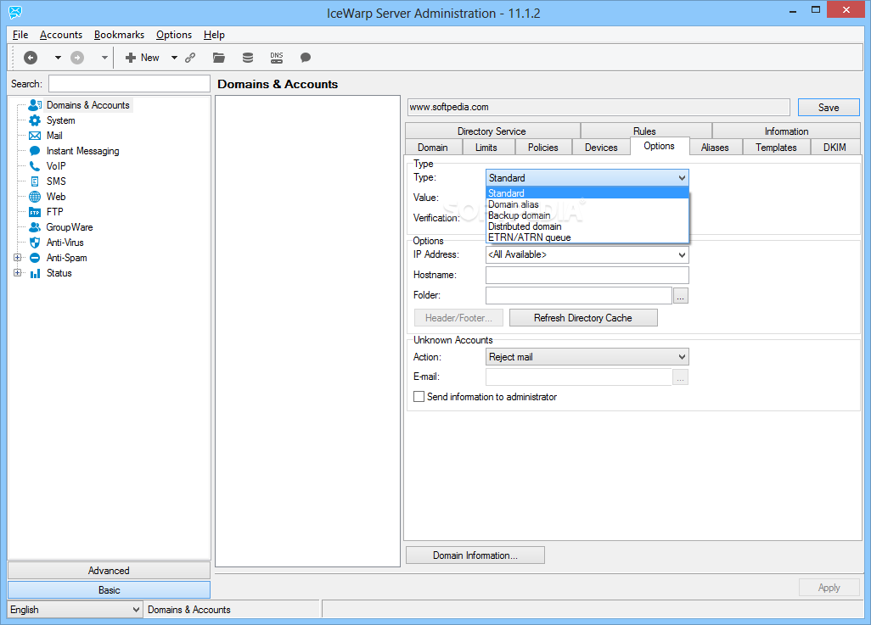Open the New button dropdown arrow
Screen dimensions: 871x625
click(x=174, y=57)
